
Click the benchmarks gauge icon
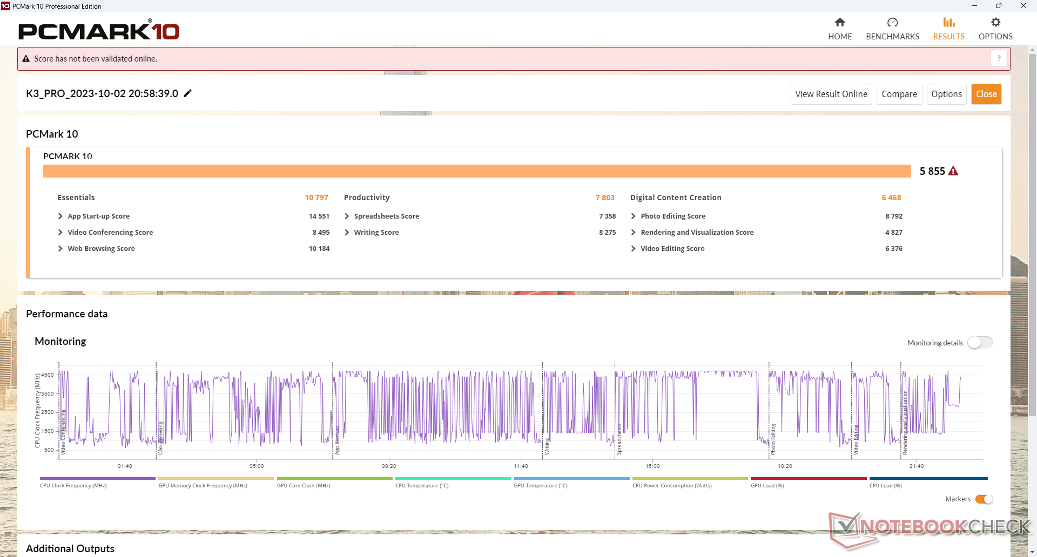pyautogui.click(x=893, y=22)
